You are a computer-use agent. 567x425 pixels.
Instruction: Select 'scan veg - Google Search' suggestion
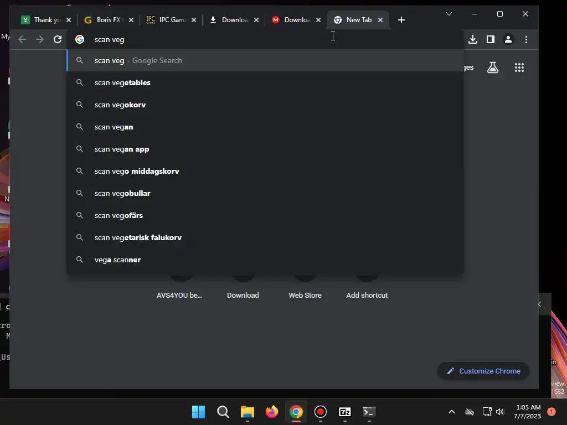265,60
